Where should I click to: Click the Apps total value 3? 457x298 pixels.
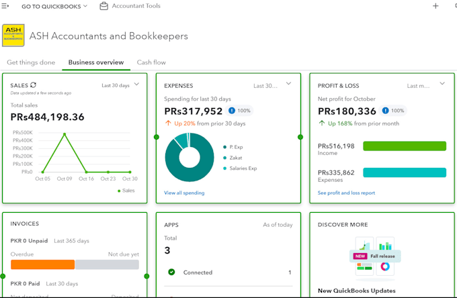click(x=167, y=250)
